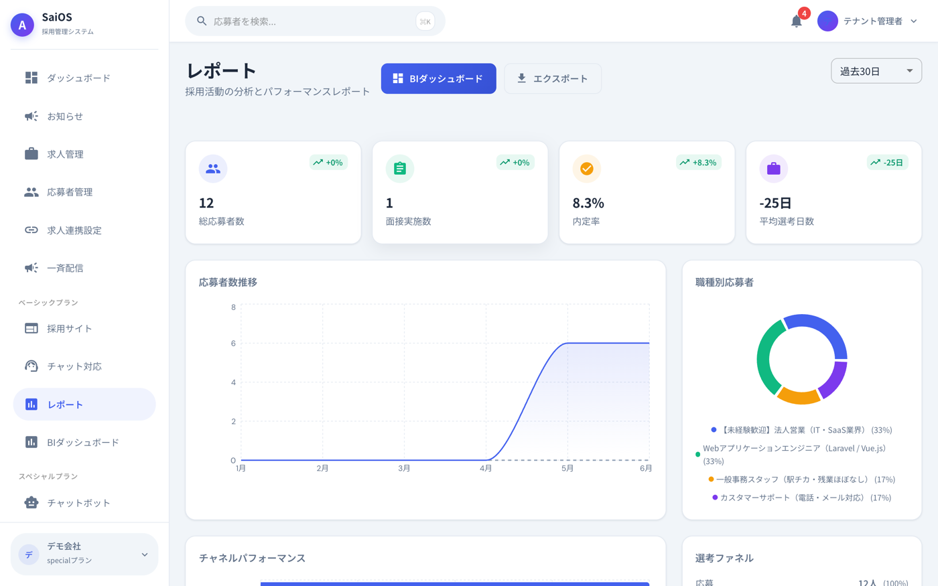
Task: Open the 過去30日 period dropdown
Action: coord(876,71)
